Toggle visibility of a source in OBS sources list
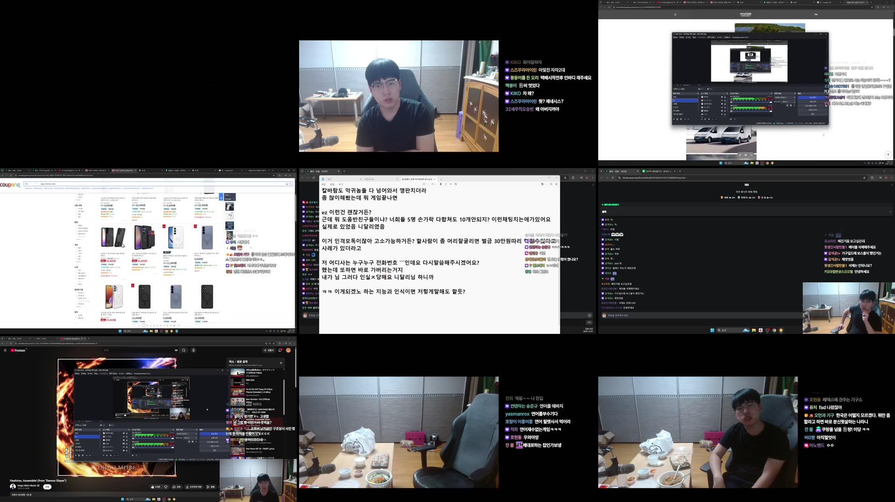Viewport: 895px width, 502px height. tap(123, 433)
